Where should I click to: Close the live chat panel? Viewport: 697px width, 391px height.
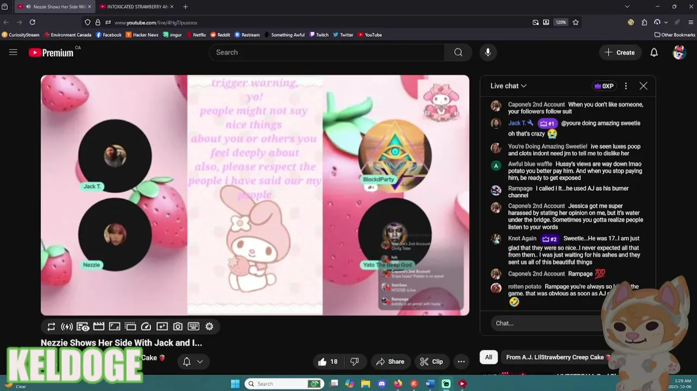(643, 86)
